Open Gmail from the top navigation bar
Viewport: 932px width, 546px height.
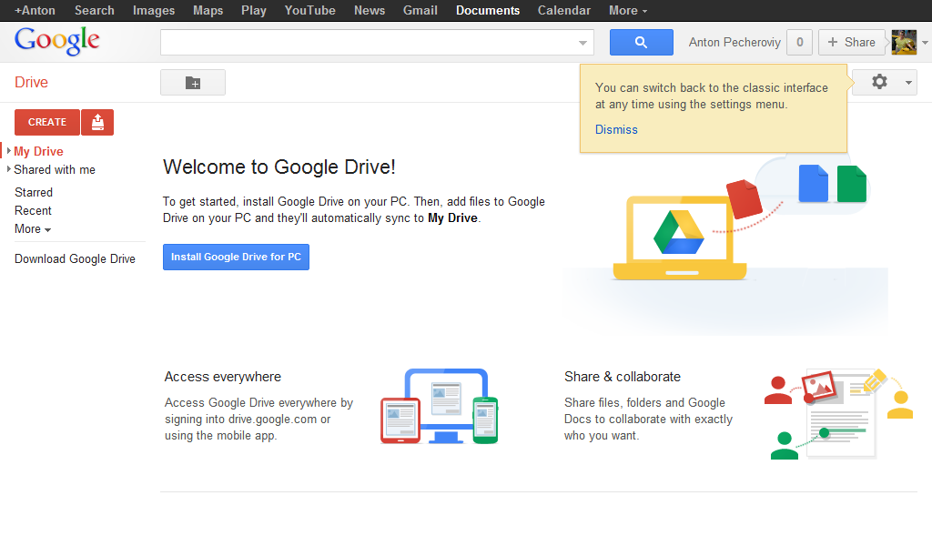pyautogui.click(x=420, y=11)
